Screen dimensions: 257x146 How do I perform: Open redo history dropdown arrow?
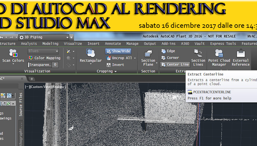[16, 37]
